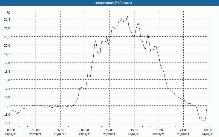Click the 21,5 y-axis label

(x=7, y=19)
